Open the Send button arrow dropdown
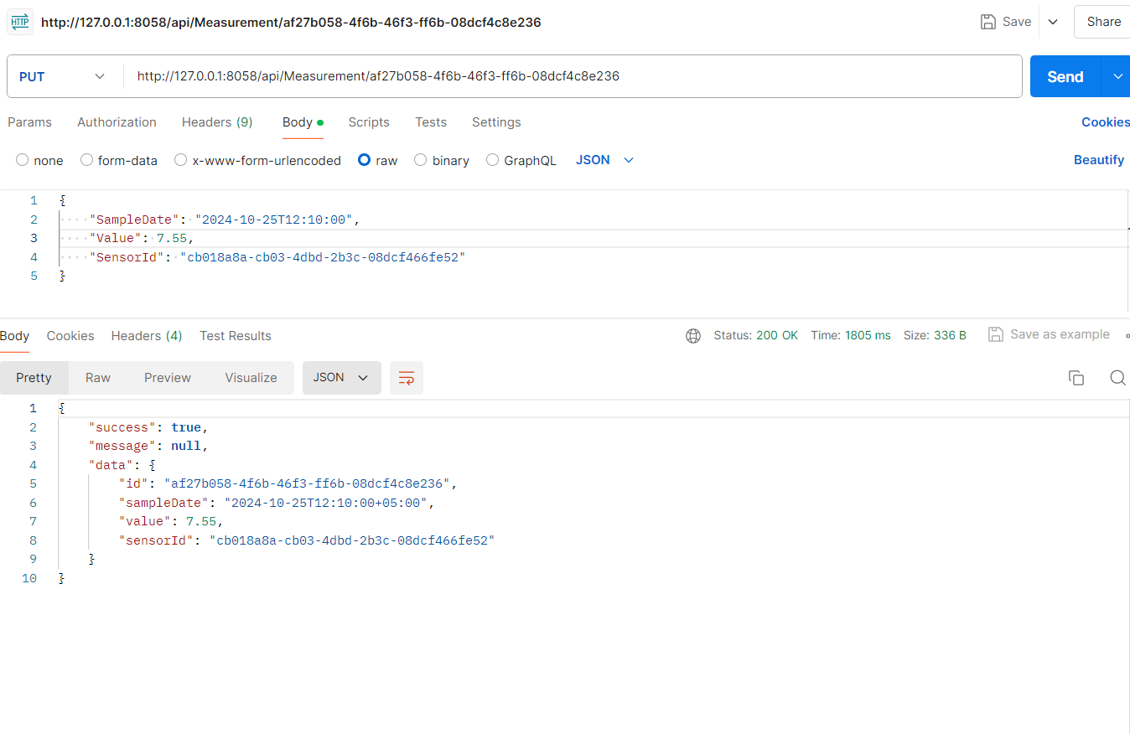 (x=1117, y=76)
